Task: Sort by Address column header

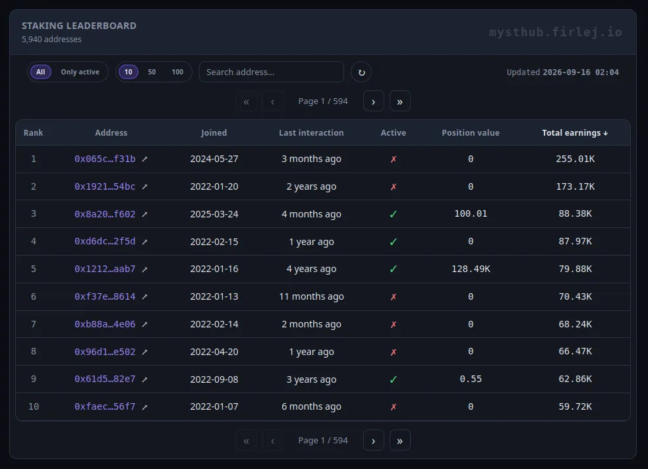Action: point(111,133)
